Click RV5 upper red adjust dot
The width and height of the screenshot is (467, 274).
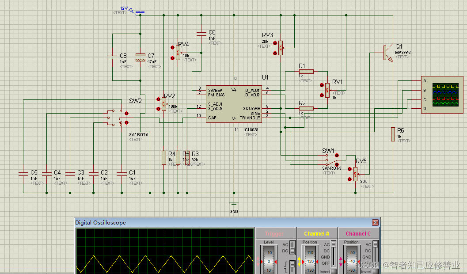(x=349, y=169)
